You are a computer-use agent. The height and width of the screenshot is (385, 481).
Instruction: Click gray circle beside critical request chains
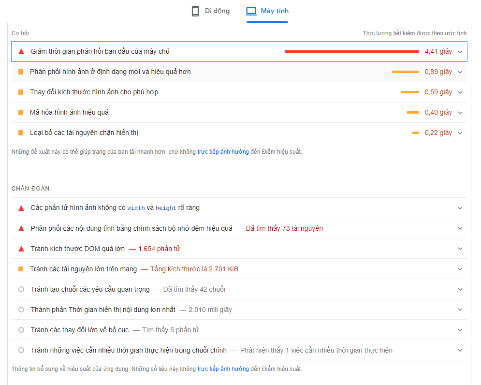21,289
